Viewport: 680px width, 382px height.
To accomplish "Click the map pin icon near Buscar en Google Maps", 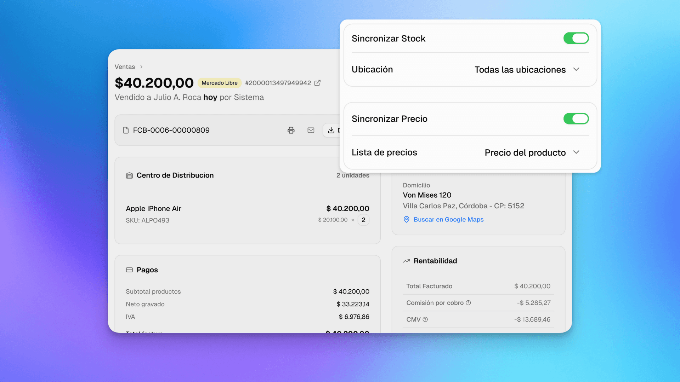I will point(406,219).
